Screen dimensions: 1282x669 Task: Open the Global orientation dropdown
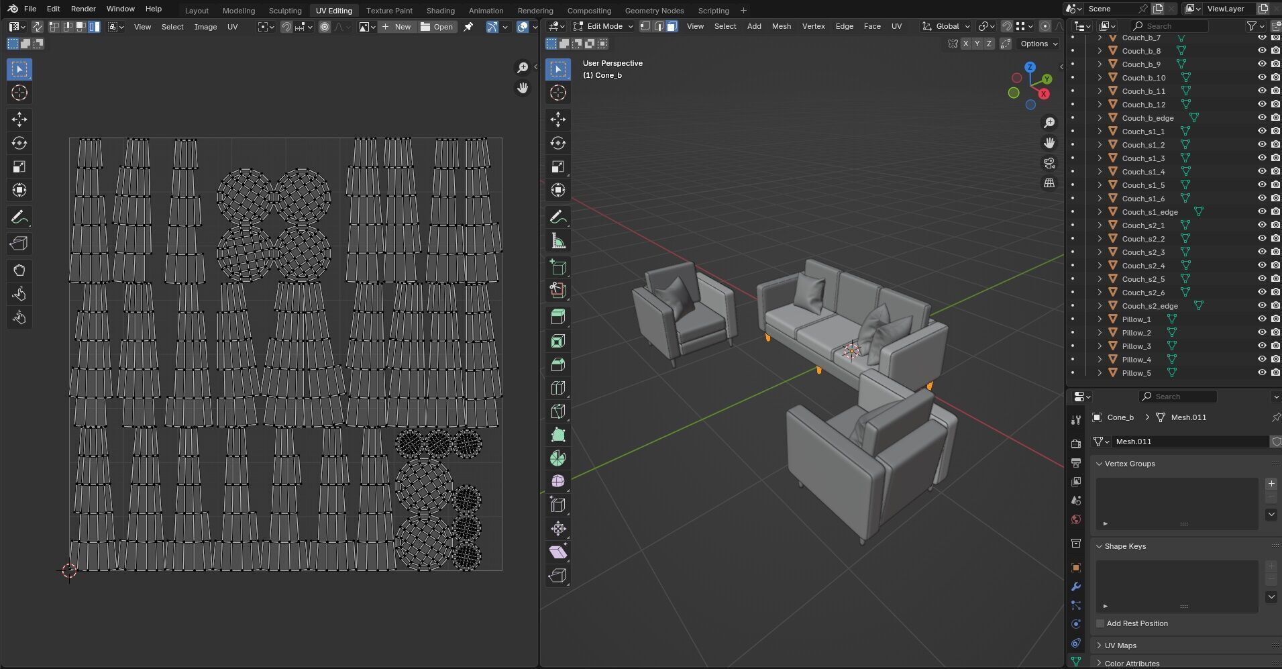point(946,26)
